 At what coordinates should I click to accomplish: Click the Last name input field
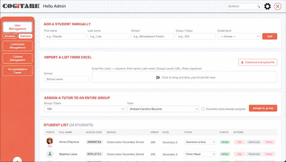coord(108,36)
